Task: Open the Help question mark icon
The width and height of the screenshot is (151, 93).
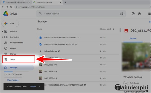Action: (133, 14)
